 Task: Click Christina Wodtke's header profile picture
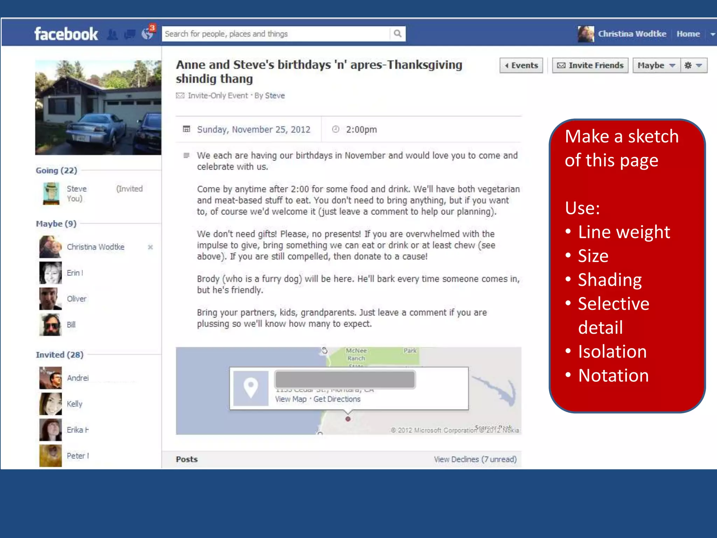tap(586, 34)
